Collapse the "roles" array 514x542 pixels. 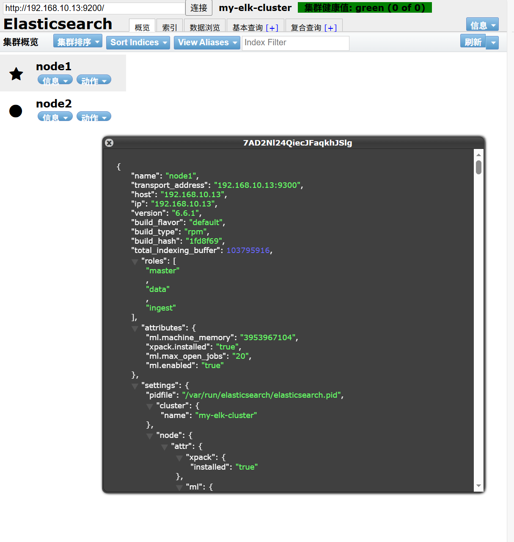[x=135, y=262]
